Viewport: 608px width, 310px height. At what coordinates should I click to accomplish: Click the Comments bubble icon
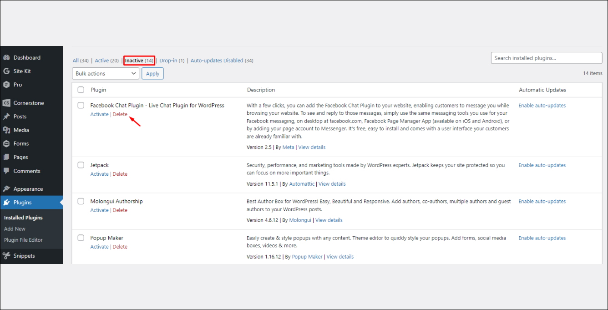(6, 171)
